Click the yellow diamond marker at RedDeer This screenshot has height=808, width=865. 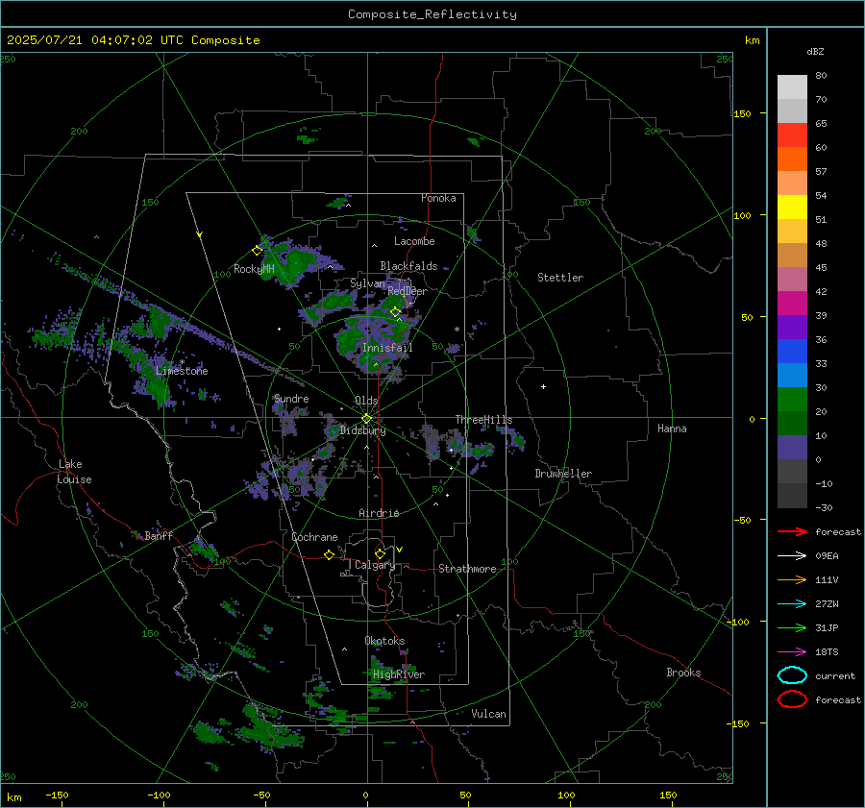pos(395,312)
